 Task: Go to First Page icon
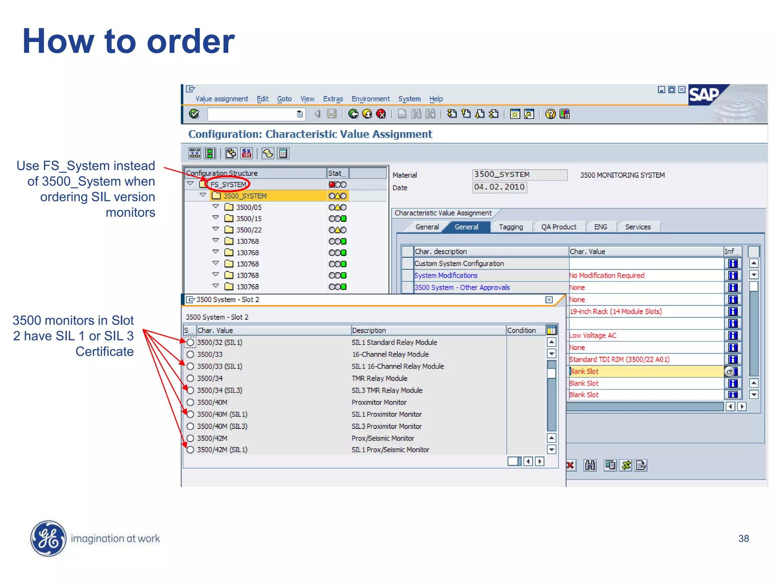(x=452, y=114)
